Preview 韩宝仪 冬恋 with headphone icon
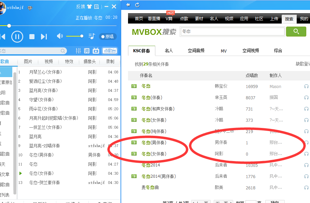The image size is (310, 203). [x=306, y=87]
